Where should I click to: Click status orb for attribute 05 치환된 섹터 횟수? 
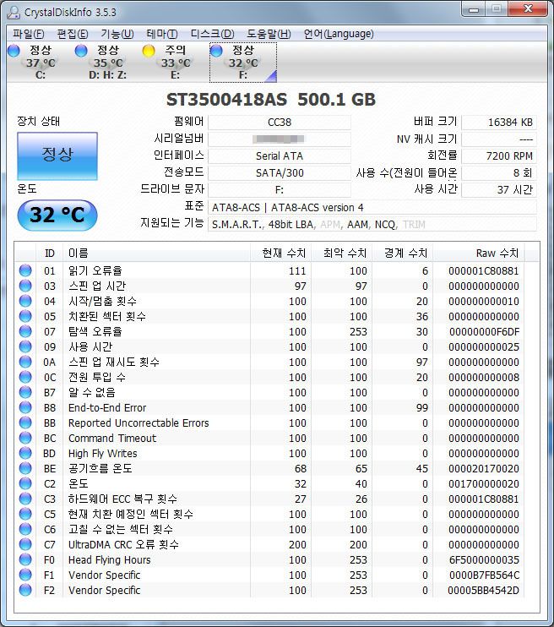tap(25, 316)
